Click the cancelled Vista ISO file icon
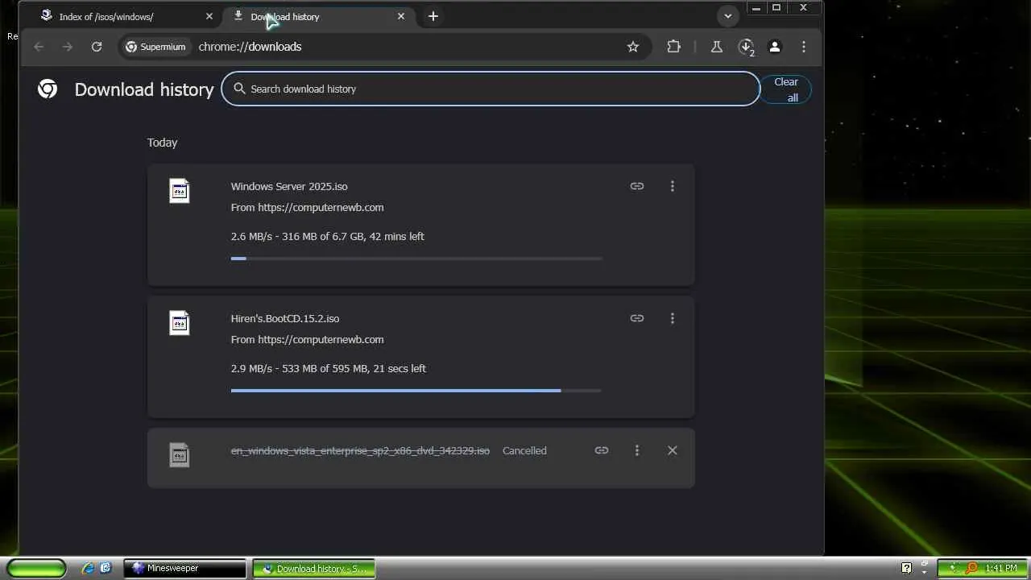The height and width of the screenshot is (580, 1031). click(180, 455)
